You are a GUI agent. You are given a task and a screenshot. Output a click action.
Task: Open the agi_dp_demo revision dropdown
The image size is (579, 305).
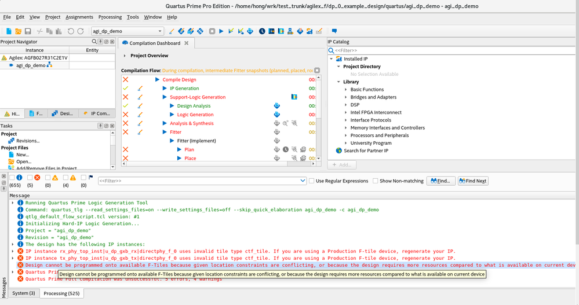click(159, 31)
